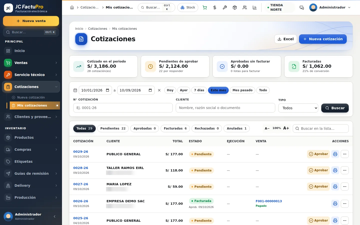Open more actions for quotation 0027-26
Image resolution: width=360 pixels, height=225 pixels.
click(x=345, y=186)
